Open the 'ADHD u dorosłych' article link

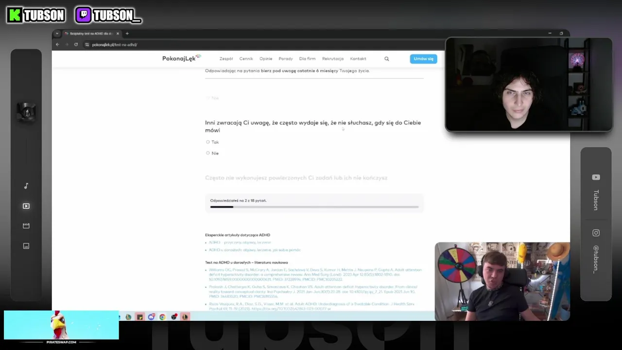point(255,250)
